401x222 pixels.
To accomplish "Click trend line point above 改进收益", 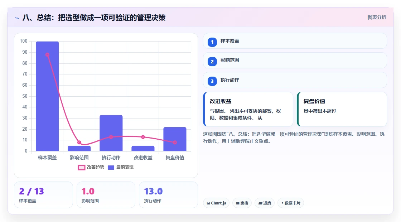I will coord(143,137).
